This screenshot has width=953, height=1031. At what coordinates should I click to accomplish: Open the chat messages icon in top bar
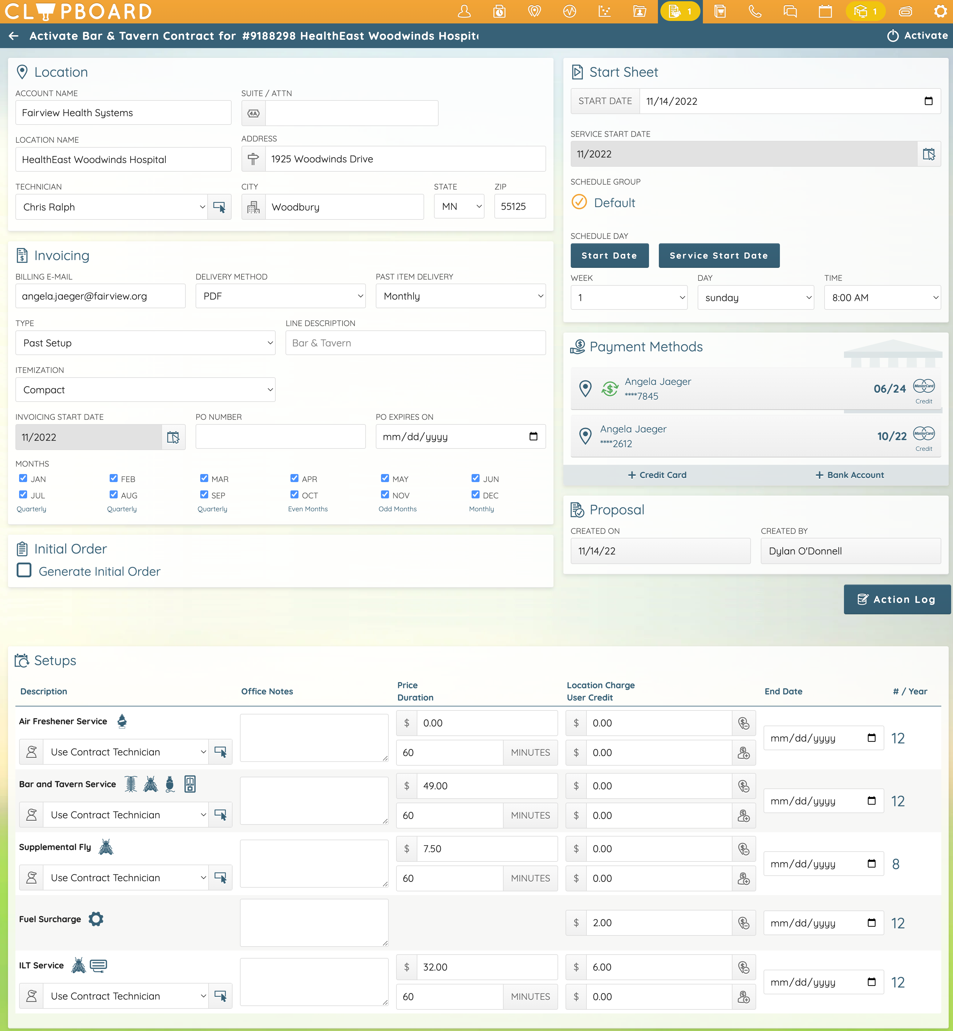coord(790,11)
